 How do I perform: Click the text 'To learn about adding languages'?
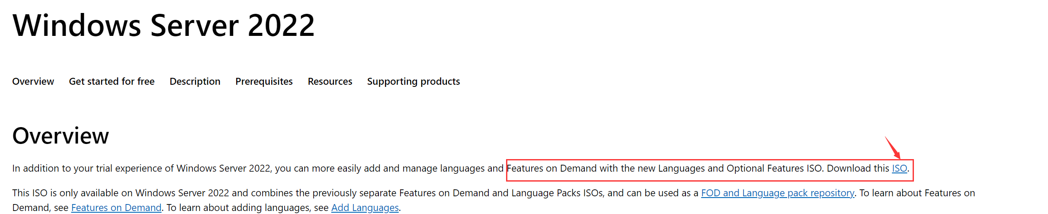[x=247, y=208]
